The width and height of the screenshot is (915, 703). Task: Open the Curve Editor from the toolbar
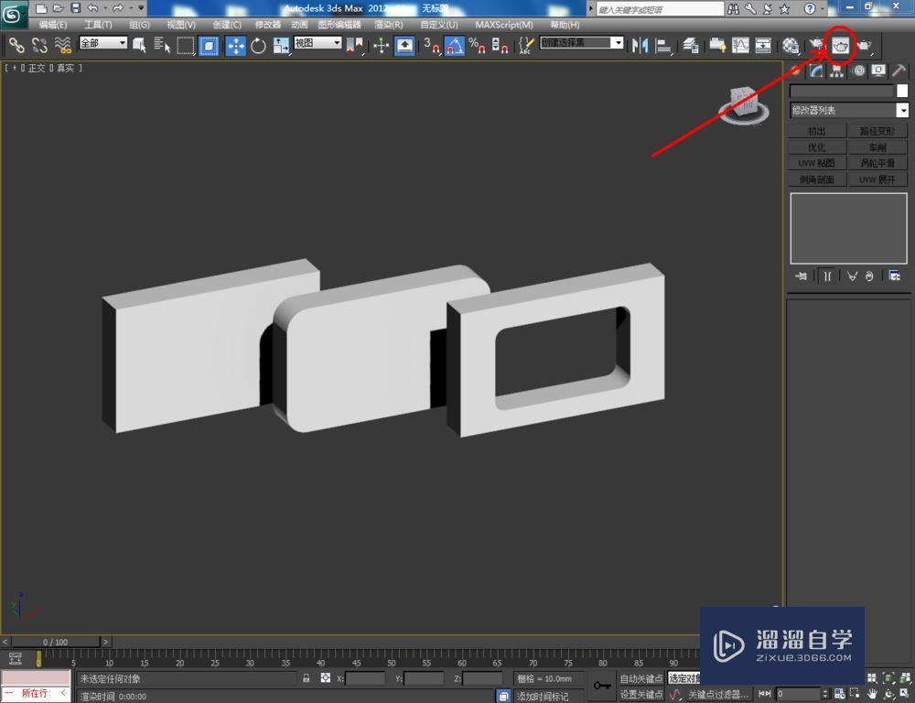738,44
